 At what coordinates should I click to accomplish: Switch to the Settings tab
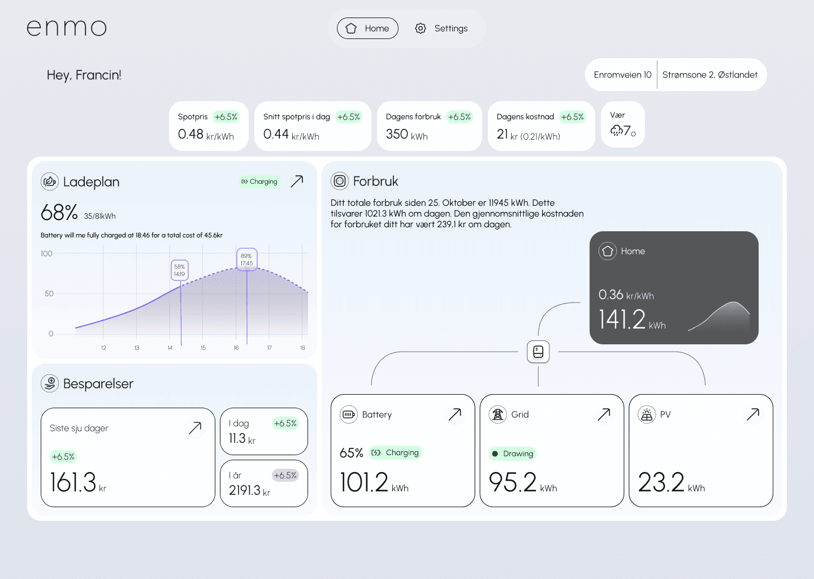tap(441, 28)
